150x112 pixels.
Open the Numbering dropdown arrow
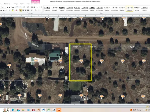click(x=26, y=7)
